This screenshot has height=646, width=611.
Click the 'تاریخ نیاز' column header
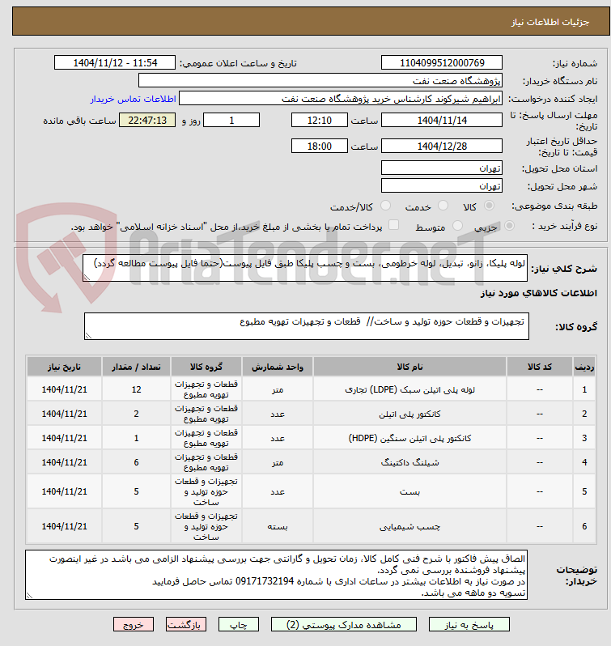[x=64, y=367]
